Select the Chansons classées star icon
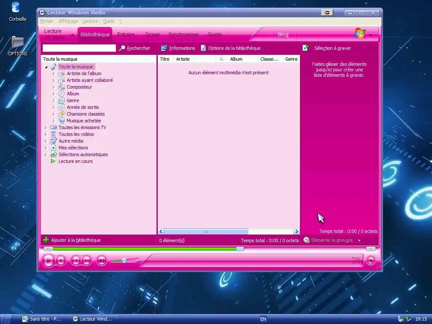Image resolution: width=432 pixels, height=324 pixels. 62,114
